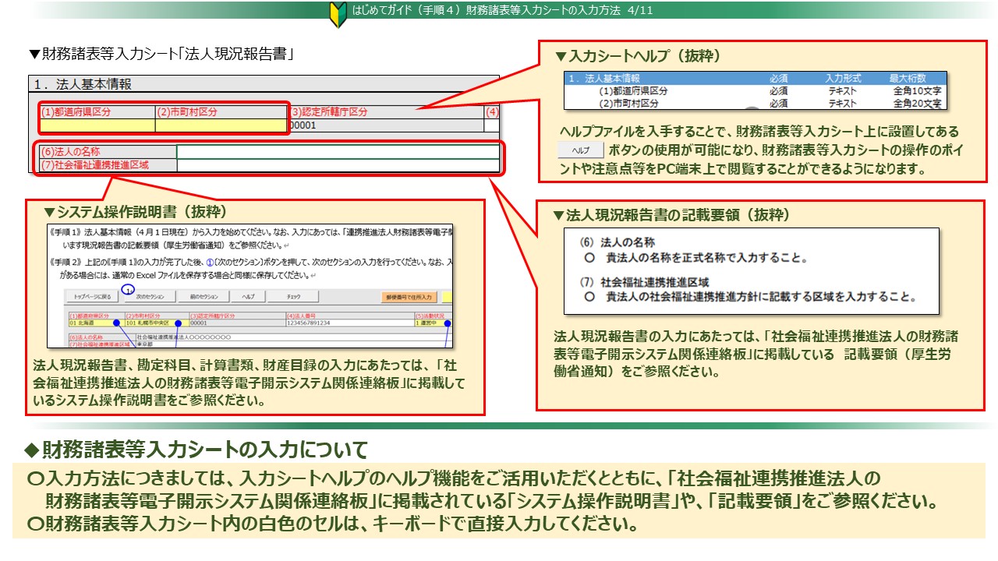Click ヘルプ button in manual toolbar

click(248, 297)
